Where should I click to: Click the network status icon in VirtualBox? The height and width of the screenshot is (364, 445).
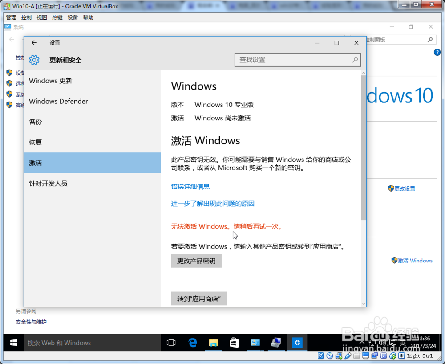tap(337, 356)
